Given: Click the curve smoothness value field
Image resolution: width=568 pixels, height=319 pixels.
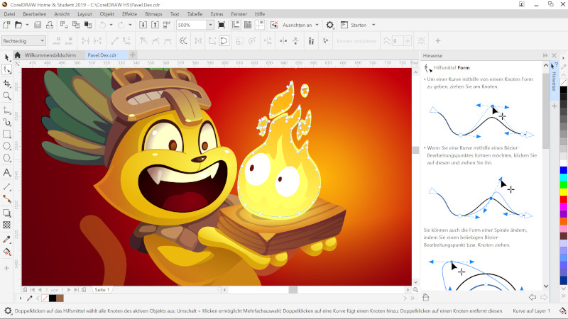Looking at the screenshot, I should coord(398,41).
